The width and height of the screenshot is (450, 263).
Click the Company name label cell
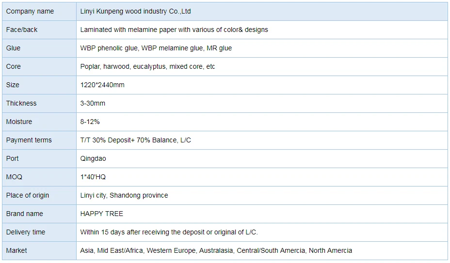click(30, 11)
